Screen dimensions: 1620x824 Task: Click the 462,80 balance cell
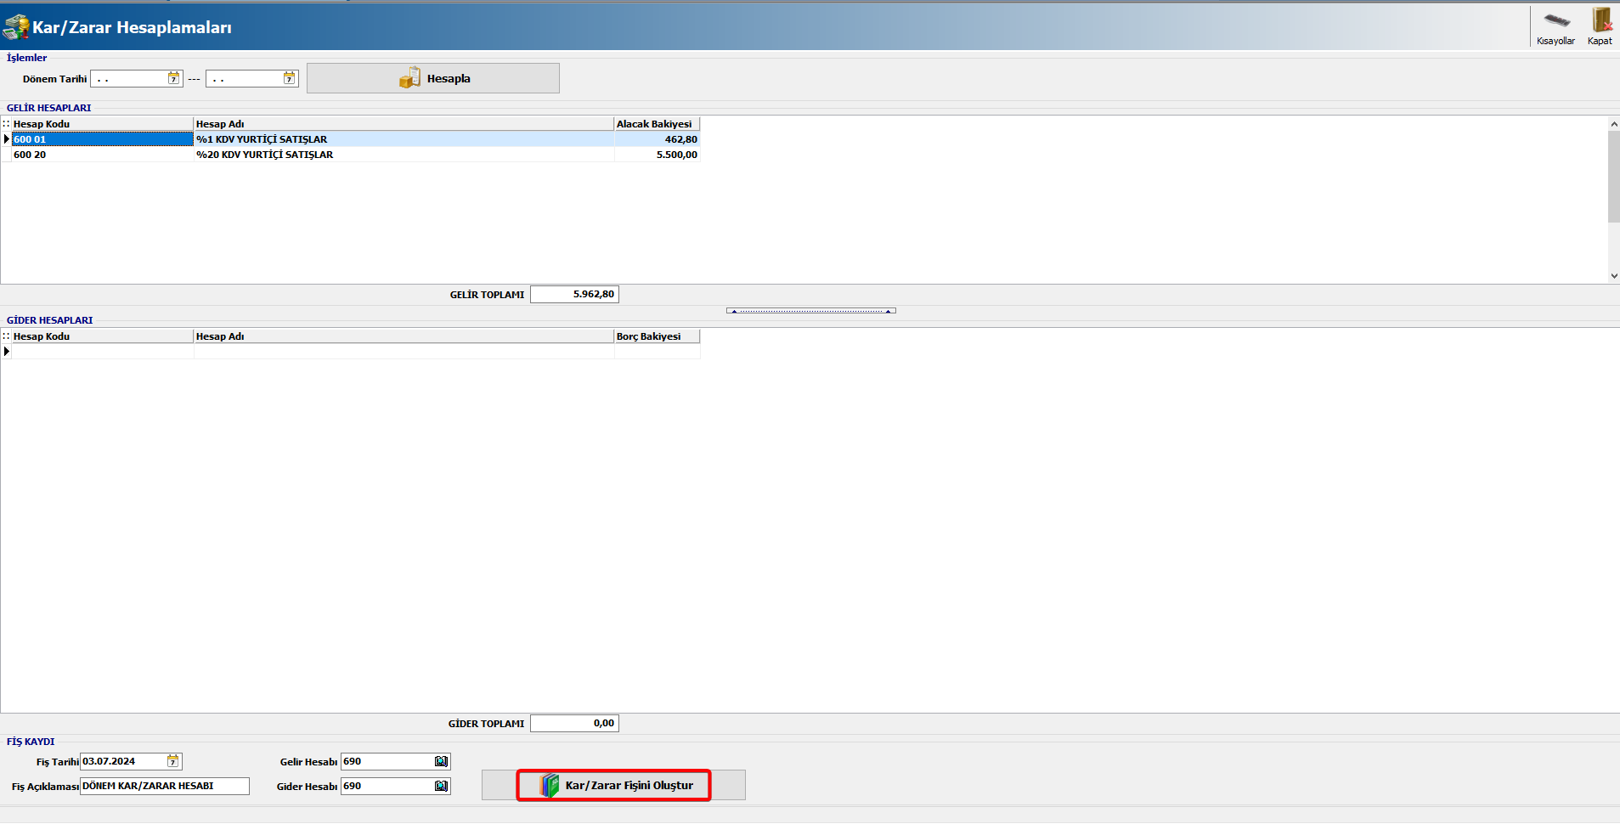657,139
